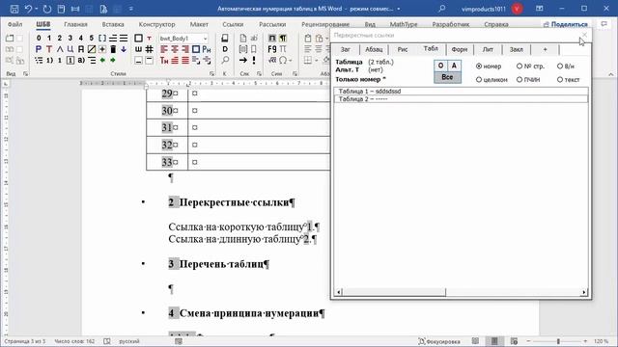Screen dimensions: 618x347
Task: Click the red Тн icon
Action: (164, 60)
